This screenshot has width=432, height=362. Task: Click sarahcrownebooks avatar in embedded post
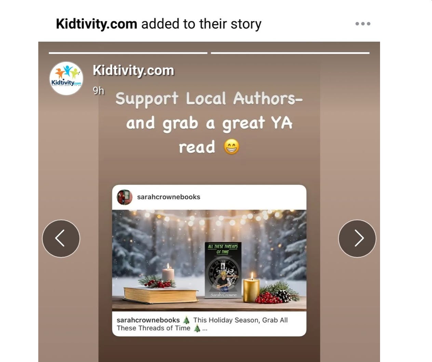[x=125, y=197]
